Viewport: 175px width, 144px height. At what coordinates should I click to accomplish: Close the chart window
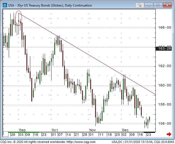tap(167, 5)
